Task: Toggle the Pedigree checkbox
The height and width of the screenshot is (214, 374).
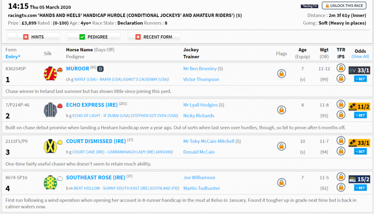Action: (x=82, y=37)
